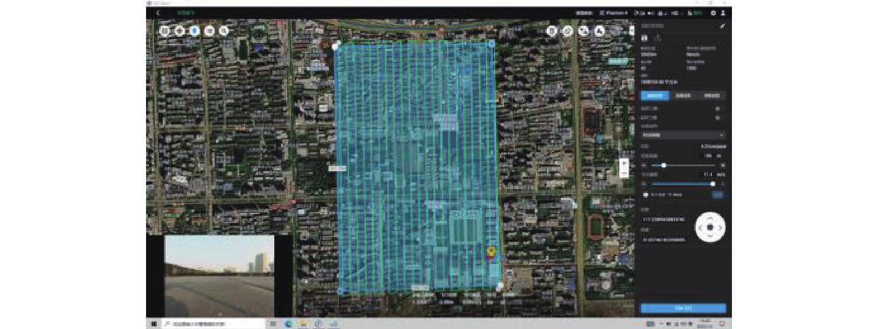Open the taskbar notification center icon

(x=722, y=323)
